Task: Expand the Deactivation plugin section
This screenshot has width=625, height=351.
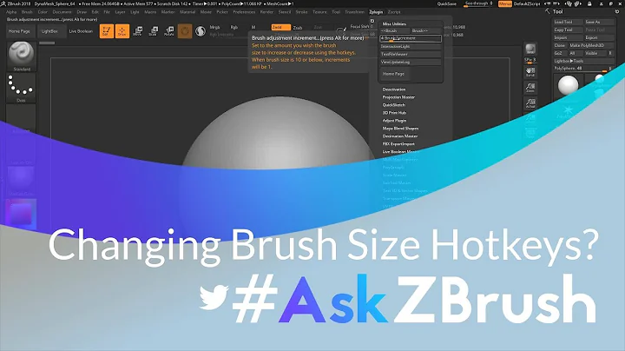Action: pos(394,89)
